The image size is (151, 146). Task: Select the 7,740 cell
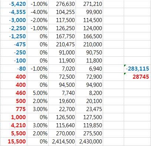62,93
